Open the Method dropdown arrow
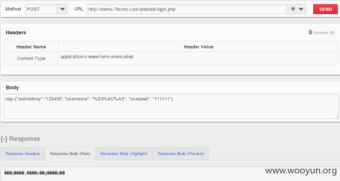The height and width of the screenshot is (181, 340). click(62, 9)
